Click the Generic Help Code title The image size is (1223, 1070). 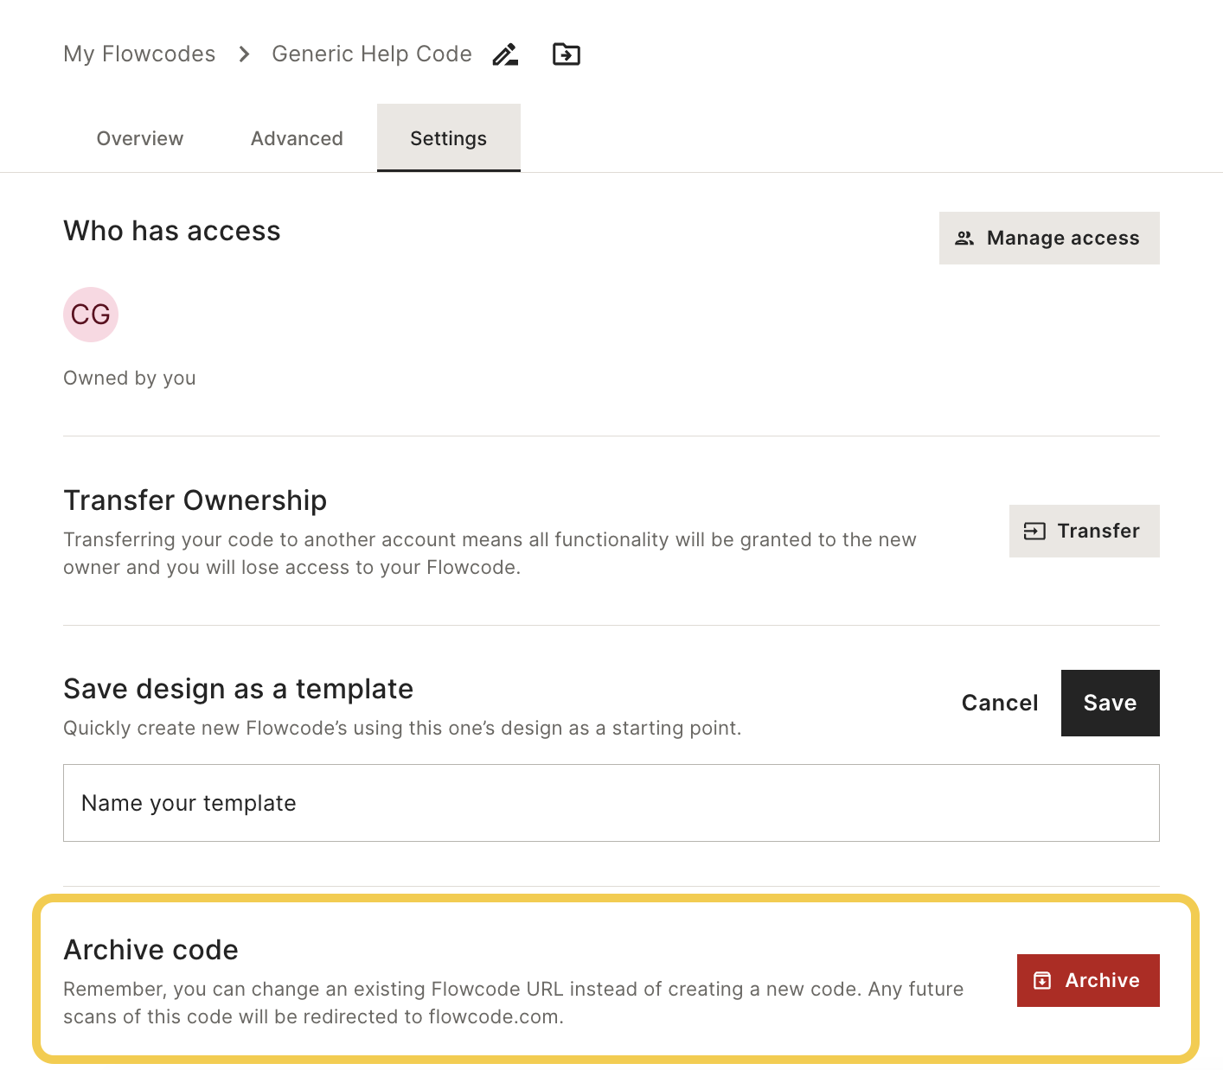pyautogui.click(x=372, y=54)
